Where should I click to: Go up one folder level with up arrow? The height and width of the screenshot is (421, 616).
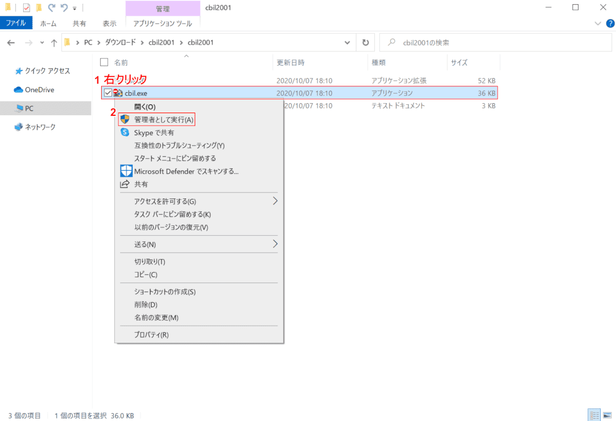54,43
